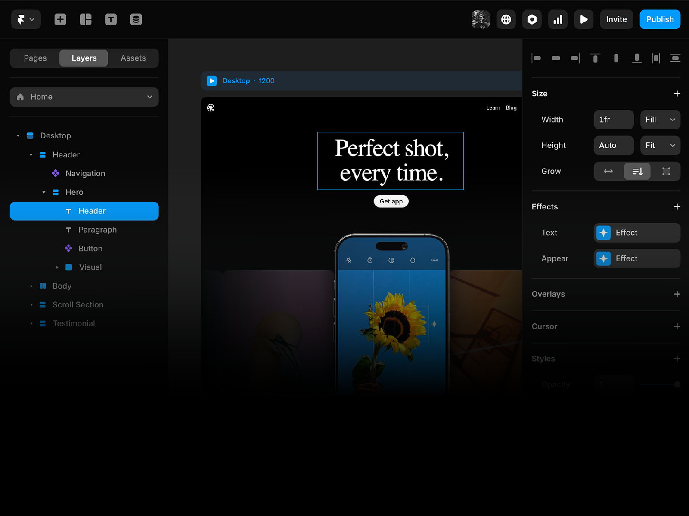Open the Width Fill dropdown
689x516 pixels.
[x=660, y=120]
